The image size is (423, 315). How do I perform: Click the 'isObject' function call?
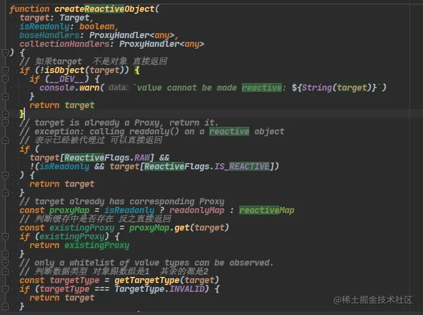pos(64,70)
